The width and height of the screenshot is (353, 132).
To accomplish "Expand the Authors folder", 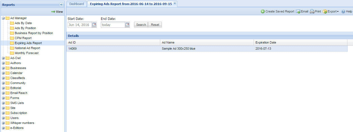I will tap(3, 63).
